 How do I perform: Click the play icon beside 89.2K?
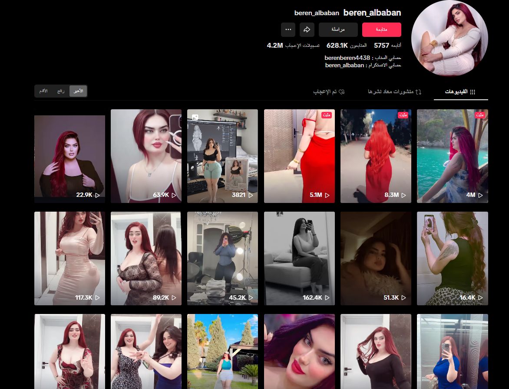[174, 297]
